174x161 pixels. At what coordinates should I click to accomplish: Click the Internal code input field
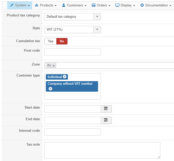pyautogui.click(x=72, y=132)
